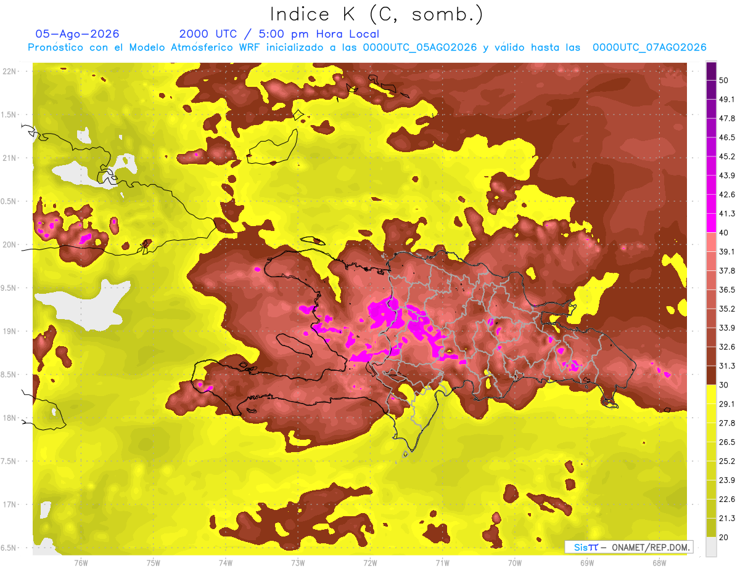Click the latitude label '8.5N'
Image resolution: width=740 pixels, height=571 pixels.
9,375
